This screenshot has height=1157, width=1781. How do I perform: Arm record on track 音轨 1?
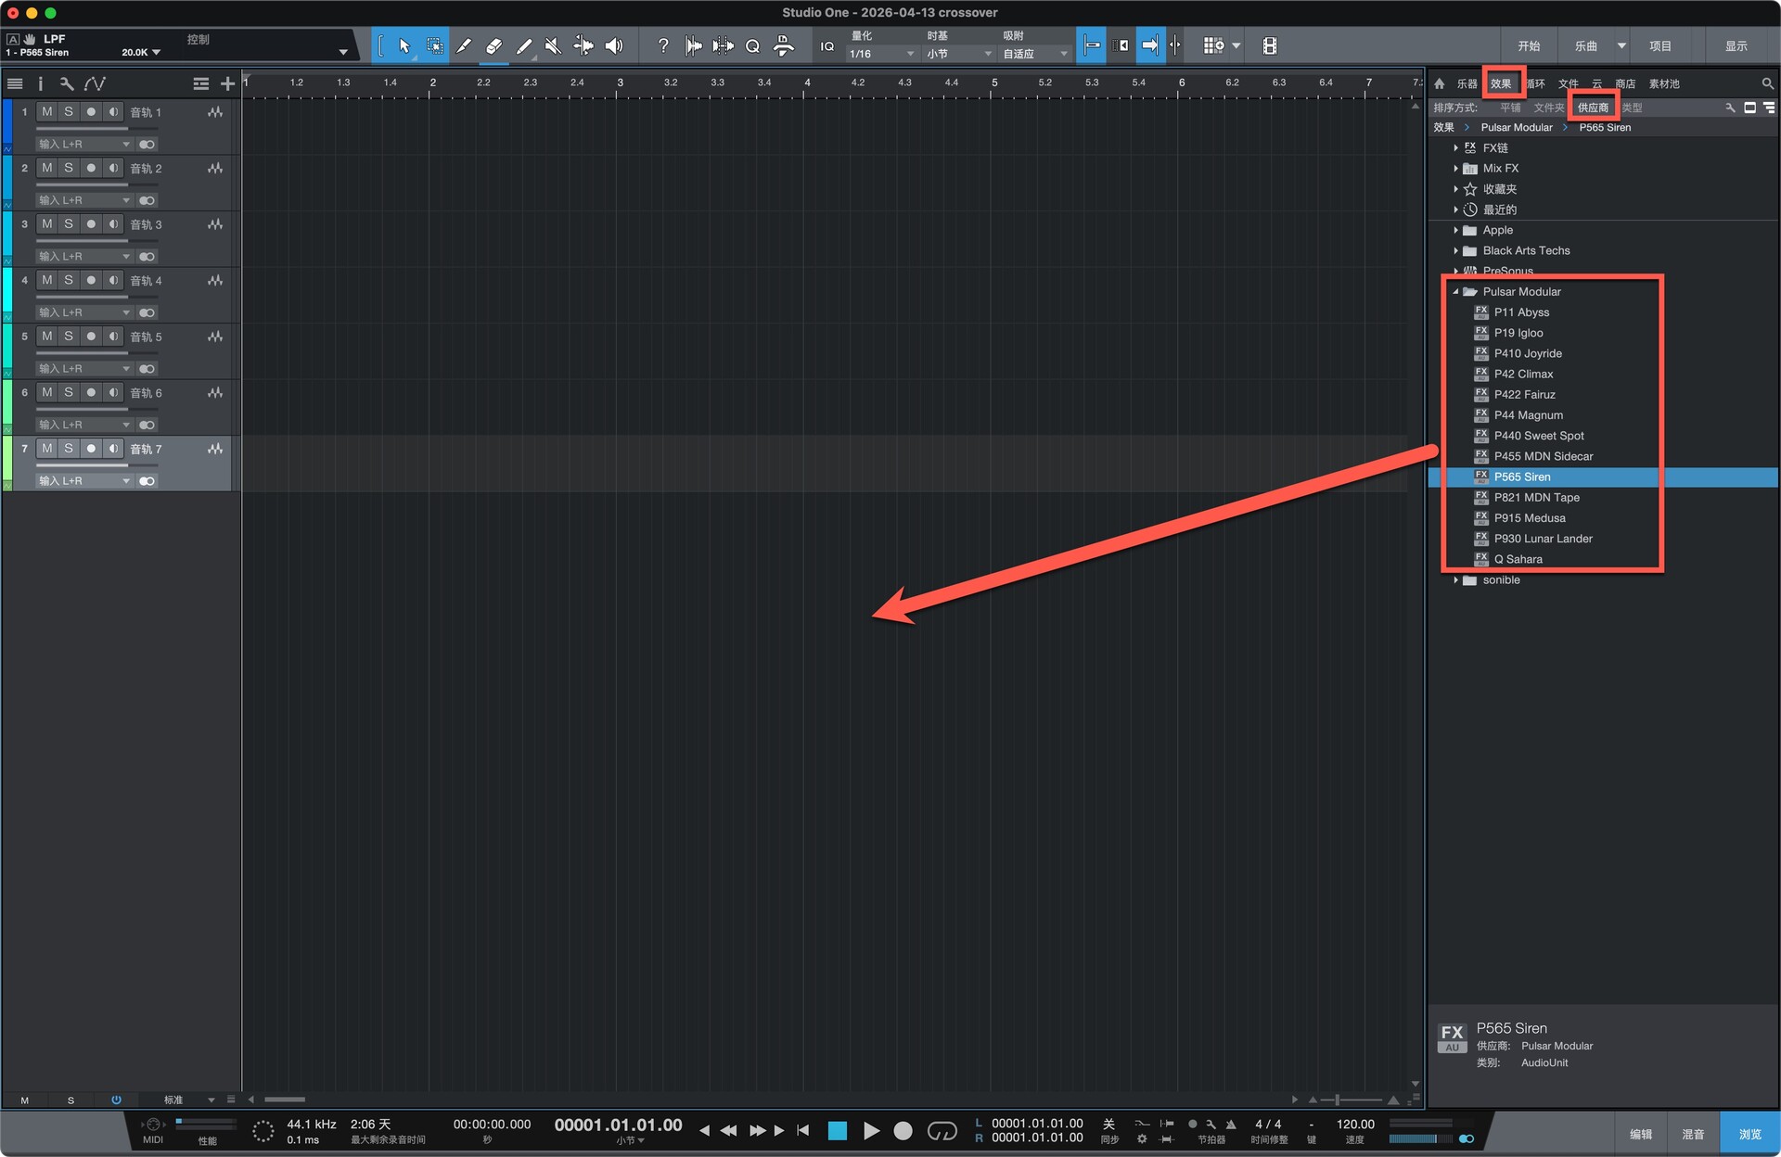pyautogui.click(x=91, y=112)
